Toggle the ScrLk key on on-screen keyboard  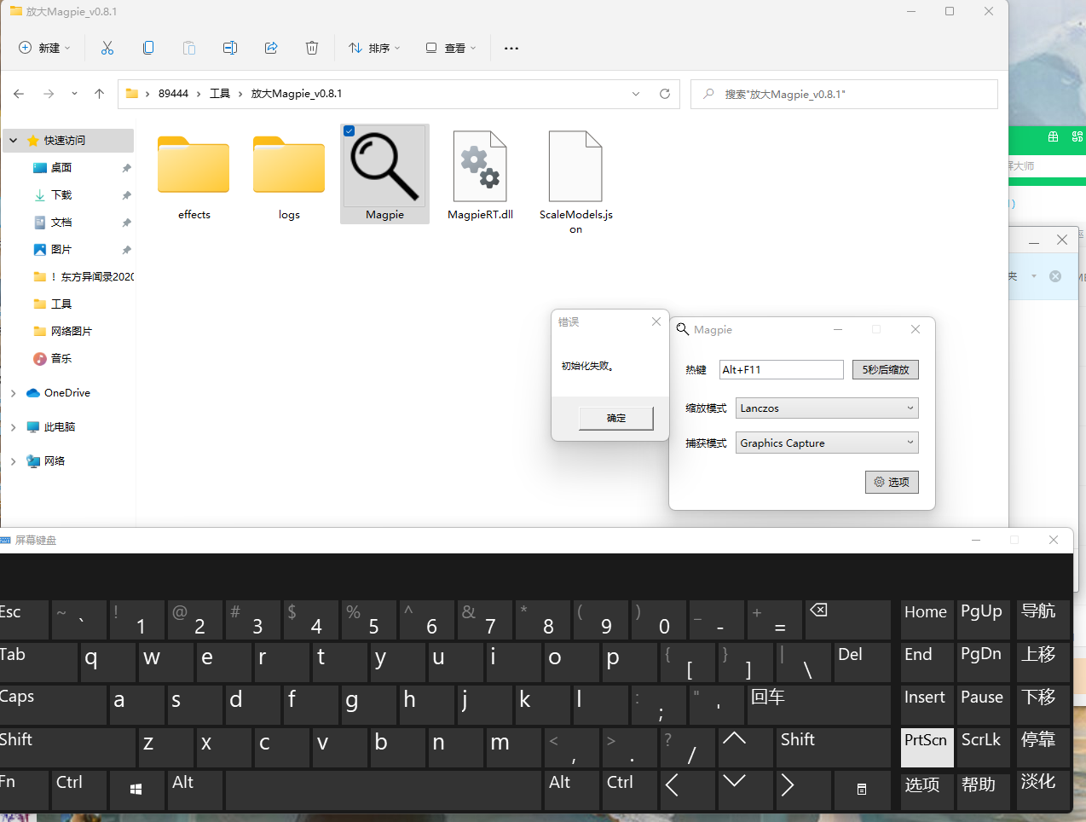point(982,748)
